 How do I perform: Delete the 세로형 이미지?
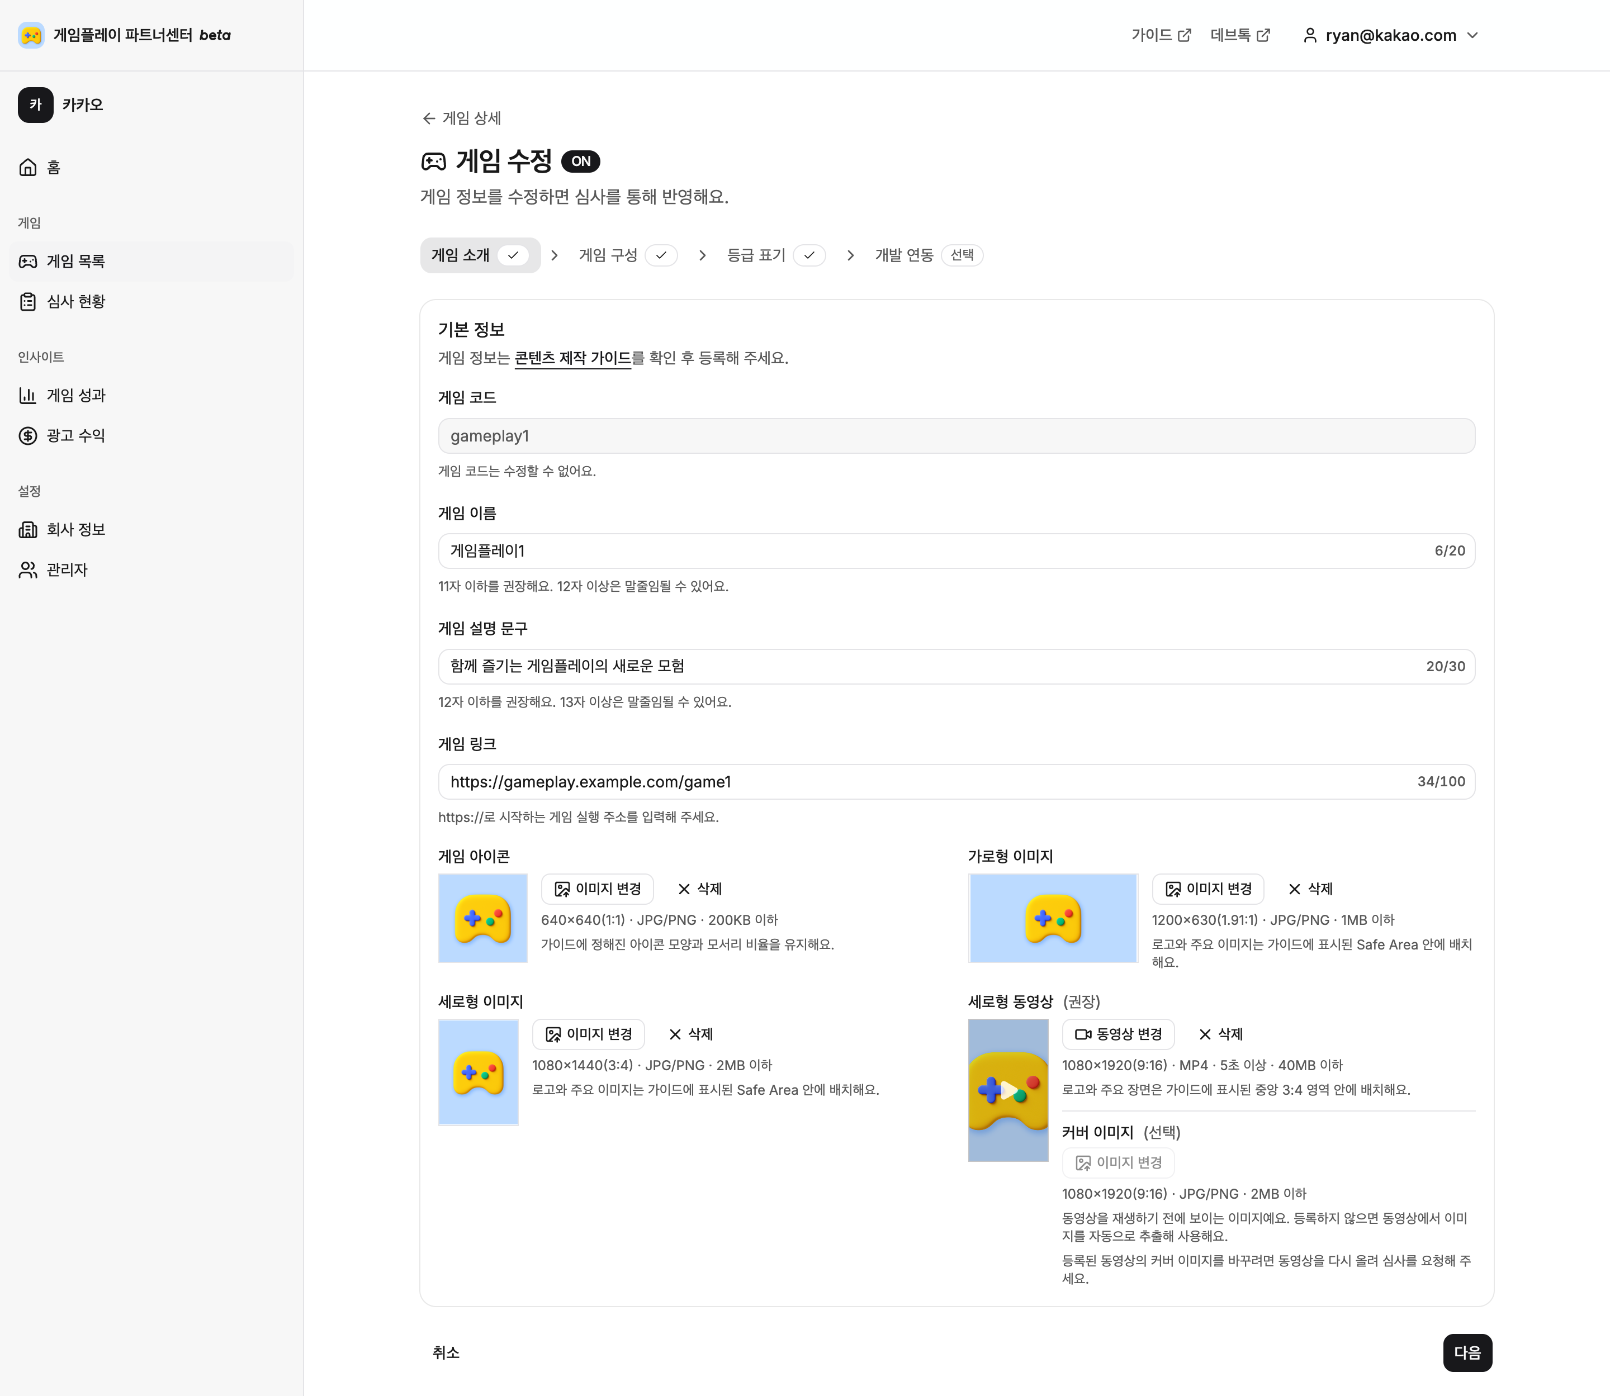691,1034
